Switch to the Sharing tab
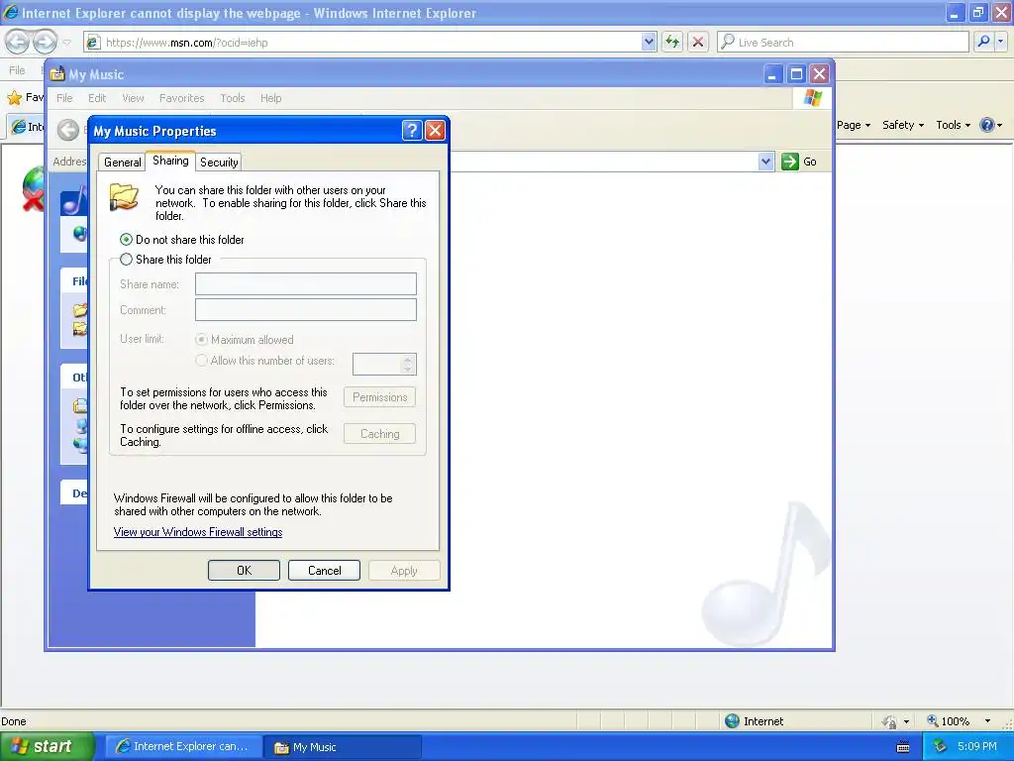Screen dimensions: 1014x761 pos(170,161)
